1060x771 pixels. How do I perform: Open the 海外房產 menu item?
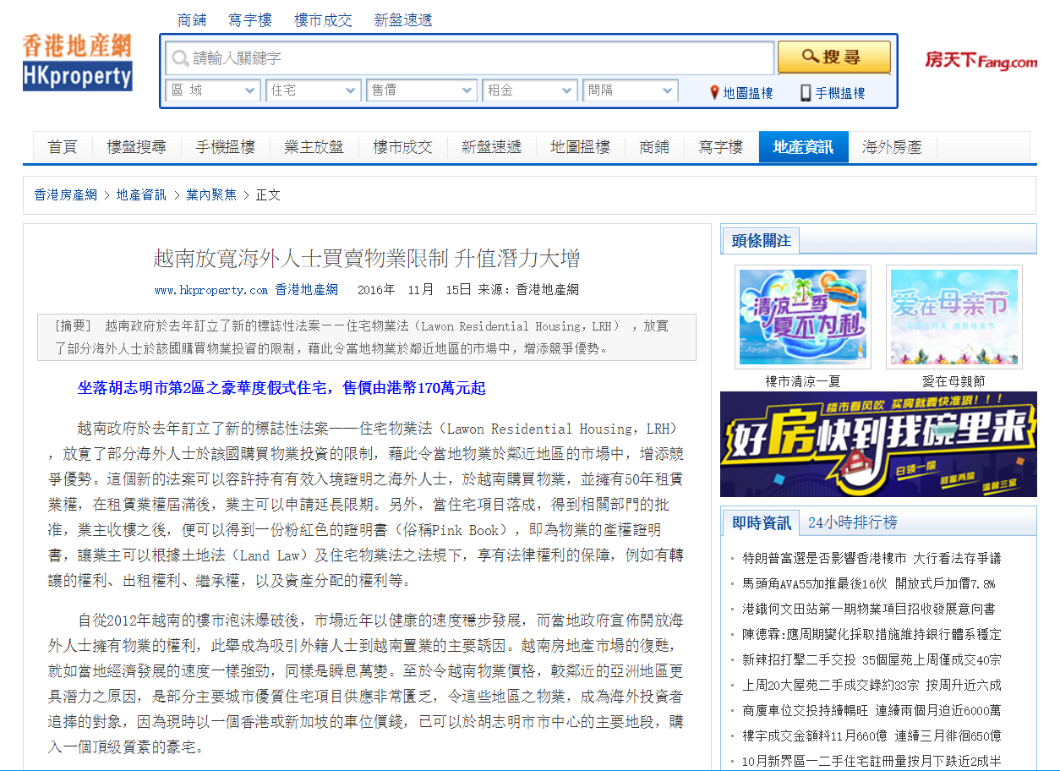point(891,145)
